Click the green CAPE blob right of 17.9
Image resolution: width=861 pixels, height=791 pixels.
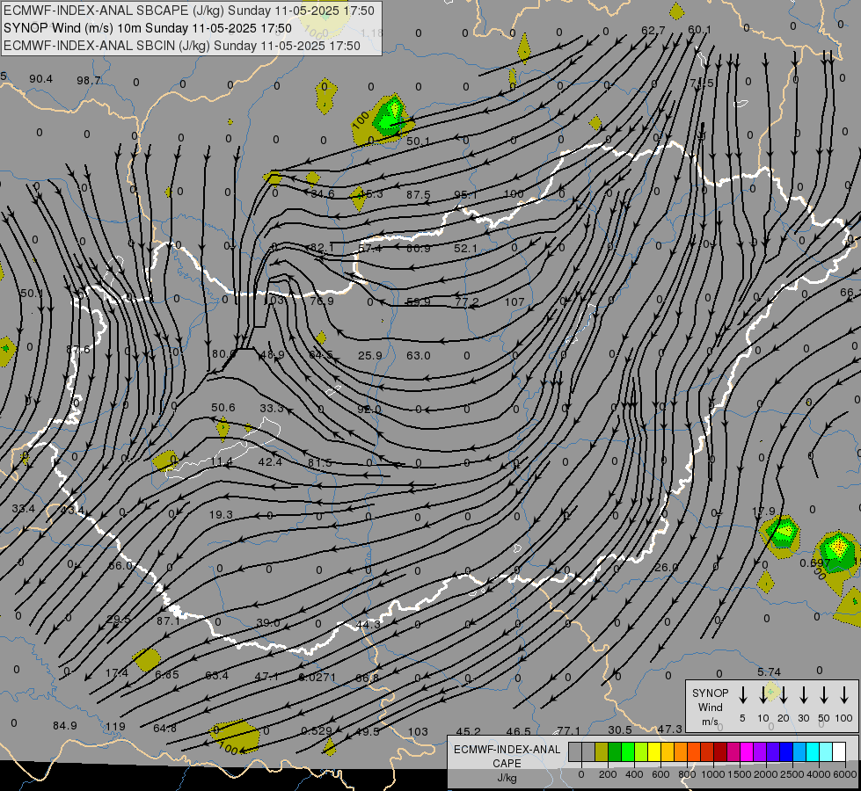pos(780,532)
